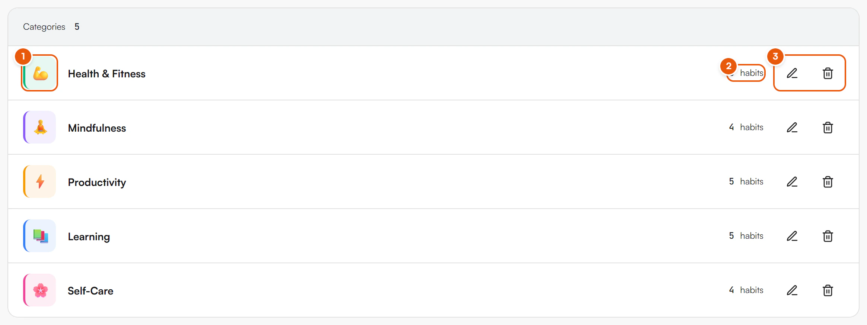Edit the Learning category
The width and height of the screenshot is (867, 325).
pos(792,236)
